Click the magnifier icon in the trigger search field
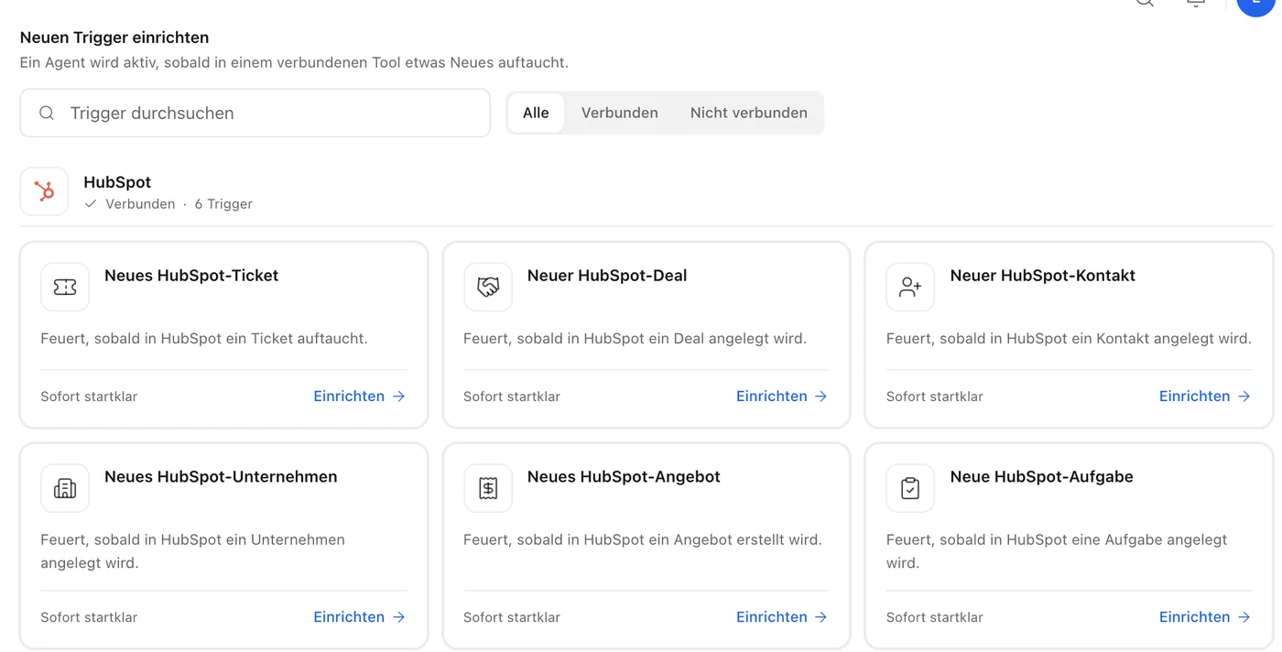 point(47,113)
